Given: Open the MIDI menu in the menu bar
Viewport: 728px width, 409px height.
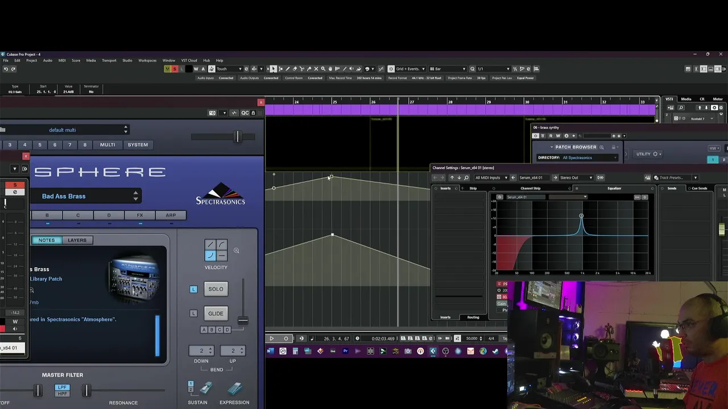Looking at the screenshot, I should (62, 60).
